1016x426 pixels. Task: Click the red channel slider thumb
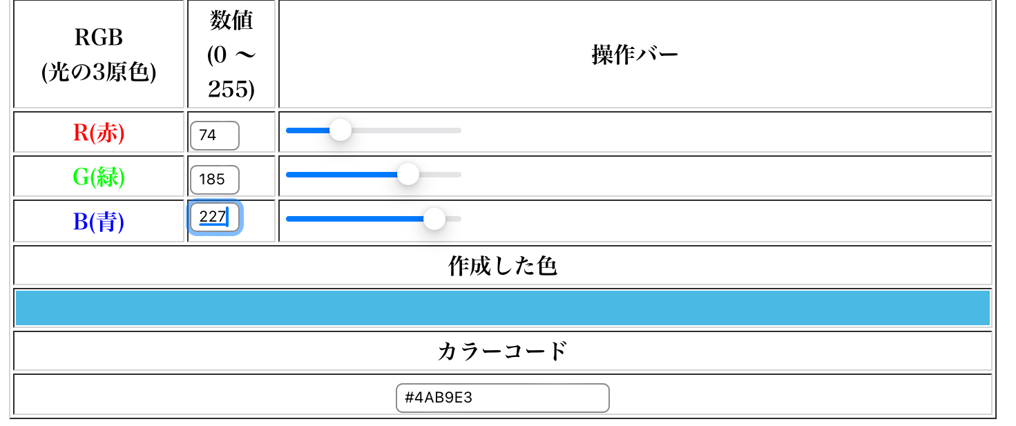tap(340, 130)
